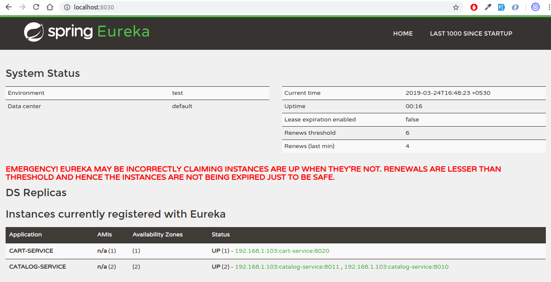
Task: Reload the Eureka dashboard page
Action: click(x=36, y=7)
